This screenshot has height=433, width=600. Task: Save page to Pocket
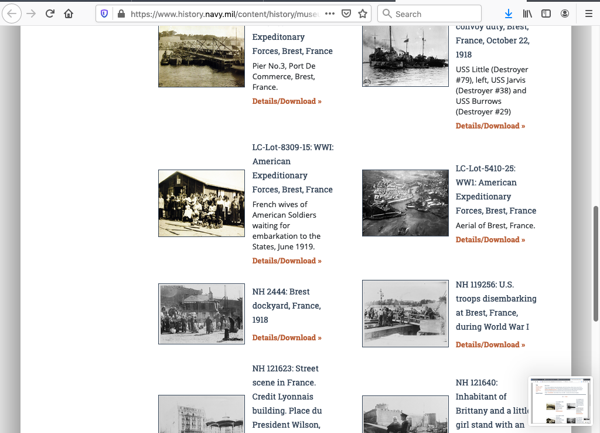click(346, 13)
